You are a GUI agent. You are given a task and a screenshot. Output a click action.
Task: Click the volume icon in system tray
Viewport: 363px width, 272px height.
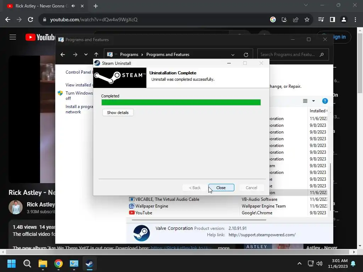pyautogui.click(x=319, y=263)
